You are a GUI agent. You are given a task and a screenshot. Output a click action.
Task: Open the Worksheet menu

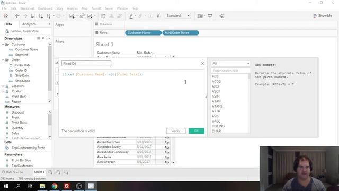[27, 8]
